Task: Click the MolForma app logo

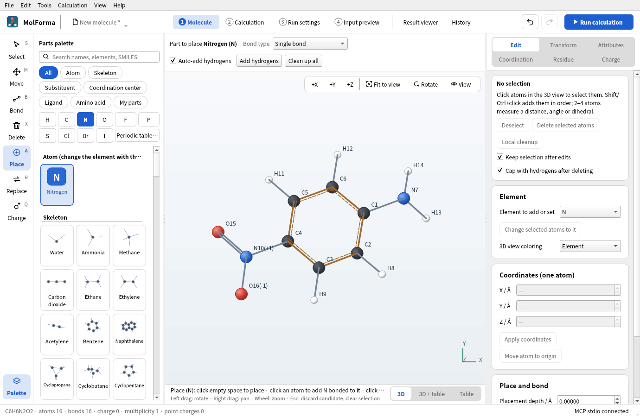Action: (x=13, y=22)
